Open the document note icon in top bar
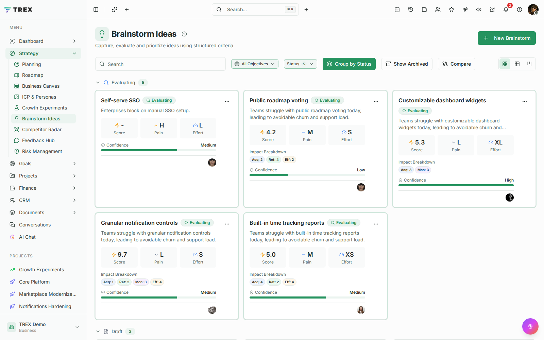The width and height of the screenshot is (544, 340). pyautogui.click(x=424, y=10)
